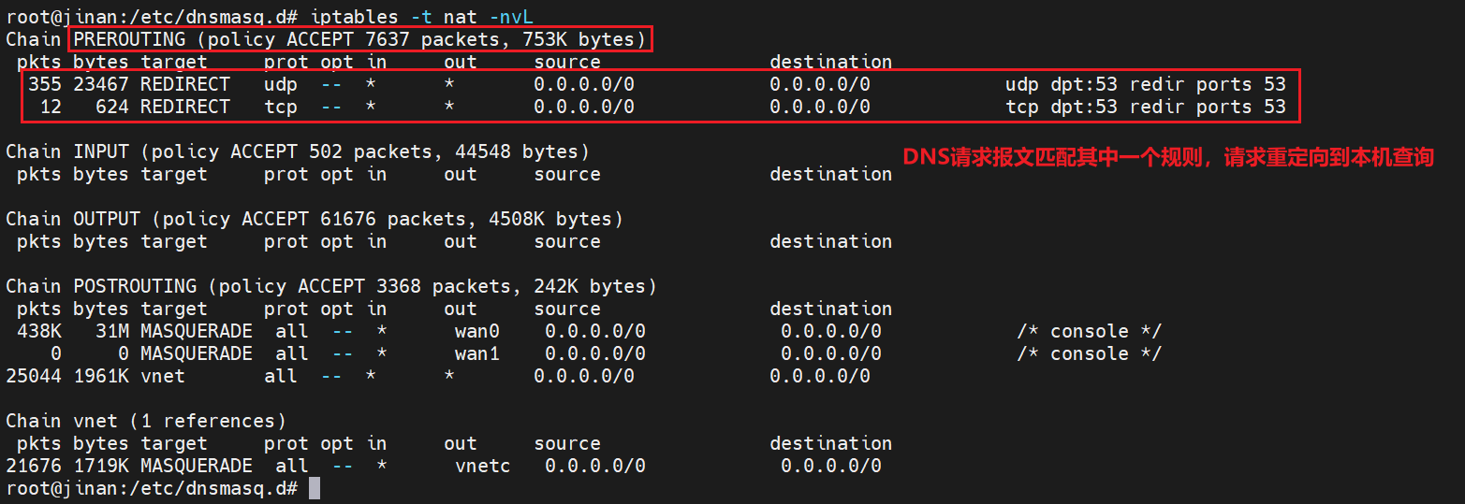This screenshot has height=504, width=1465.
Task: Click the udp REDIRECT rule target
Action: coord(185,84)
